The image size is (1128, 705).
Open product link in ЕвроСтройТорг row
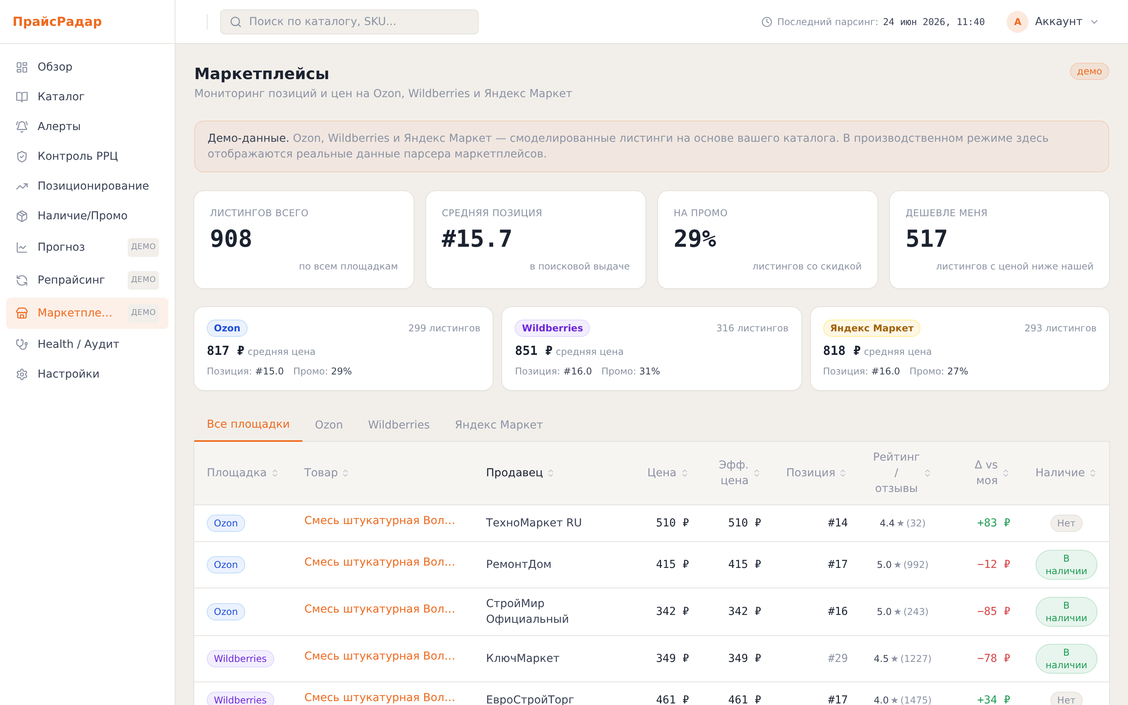[x=380, y=698]
